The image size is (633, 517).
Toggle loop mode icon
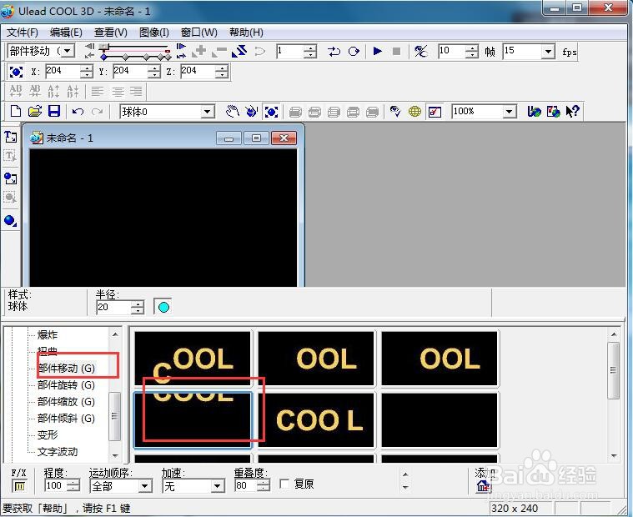pyautogui.click(x=354, y=51)
